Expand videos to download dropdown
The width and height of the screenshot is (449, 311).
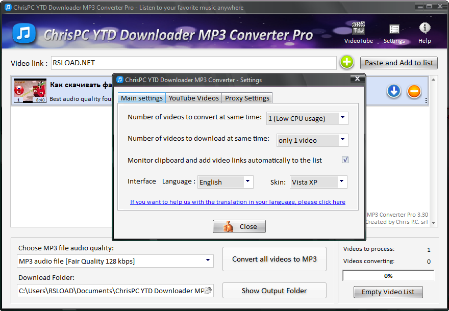[x=343, y=140]
